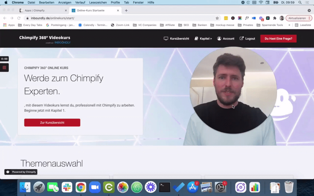314x196 pixels.
Task: Open Zoom from the dock
Action: (95, 187)
